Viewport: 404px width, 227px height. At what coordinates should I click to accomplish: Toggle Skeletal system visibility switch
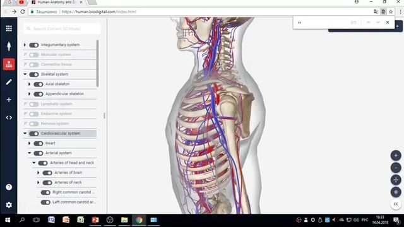pos(33,74)
